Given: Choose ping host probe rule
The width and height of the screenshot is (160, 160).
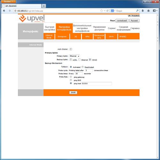Looking at the screenshot, I should [71, 83].
